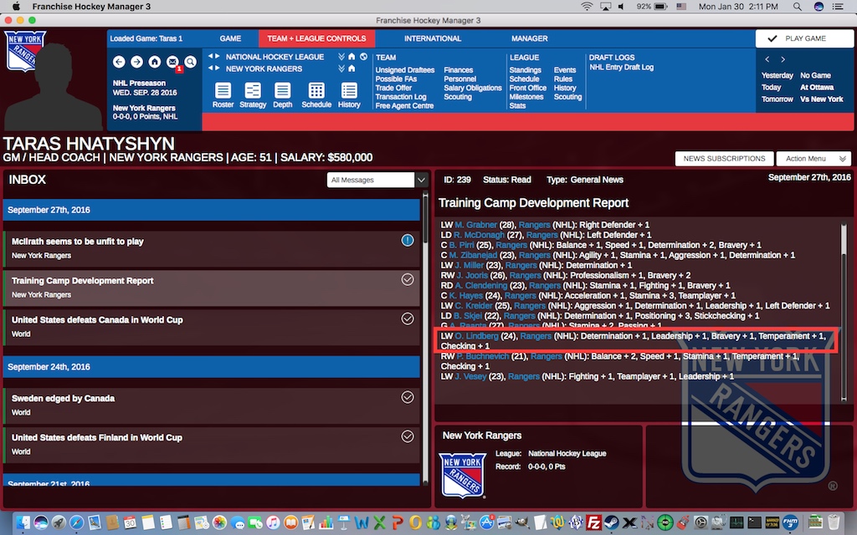The image size is (857, 535).
Task: Open the Finances link
Action: 458,70
